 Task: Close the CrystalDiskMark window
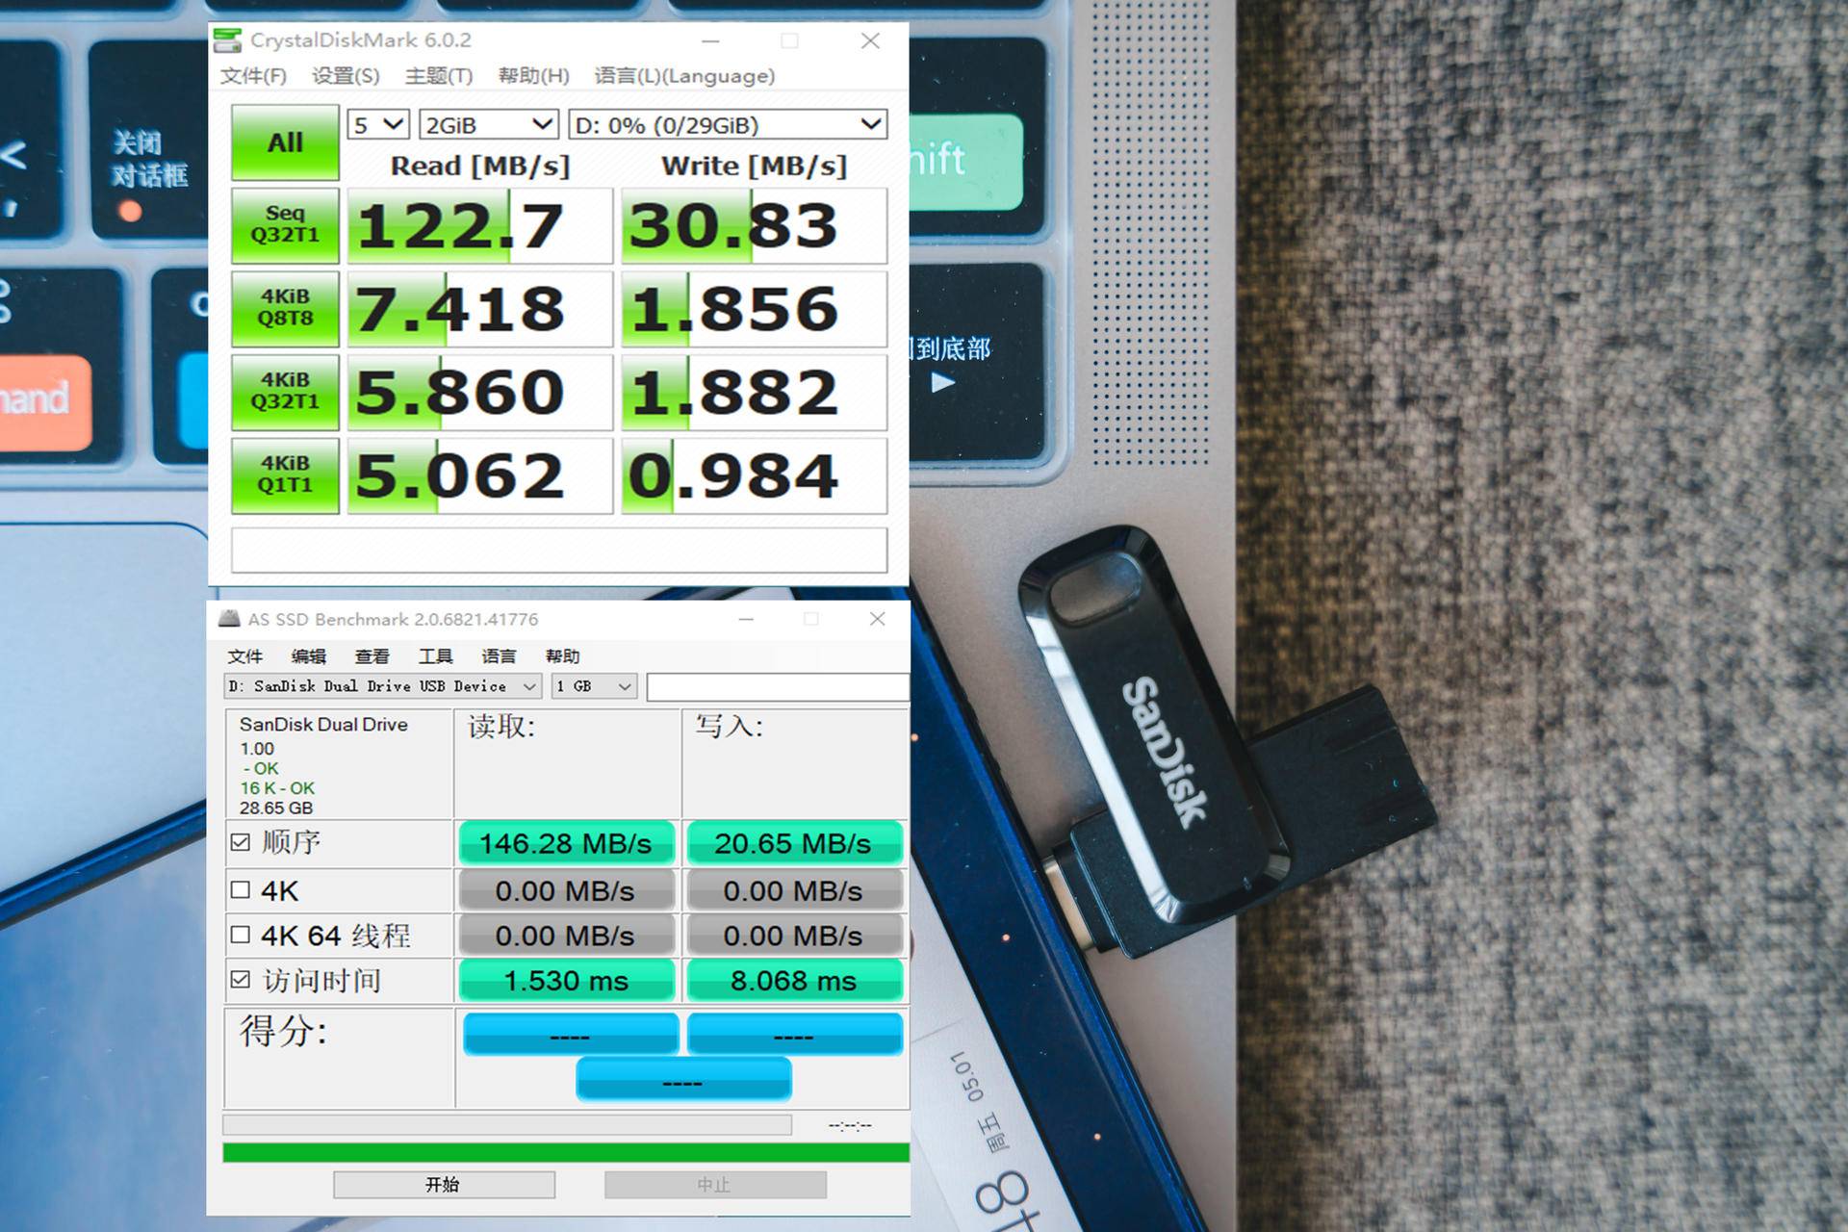[870, 40]
